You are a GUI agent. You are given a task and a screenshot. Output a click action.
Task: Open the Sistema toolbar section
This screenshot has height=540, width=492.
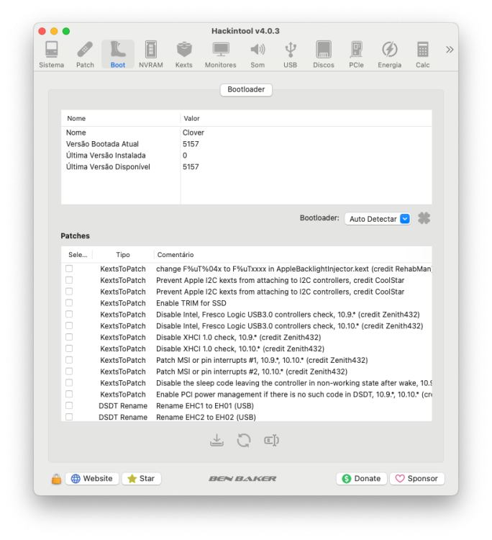pos(51,55)
